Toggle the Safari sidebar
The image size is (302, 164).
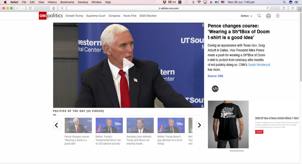click(30, 8)
